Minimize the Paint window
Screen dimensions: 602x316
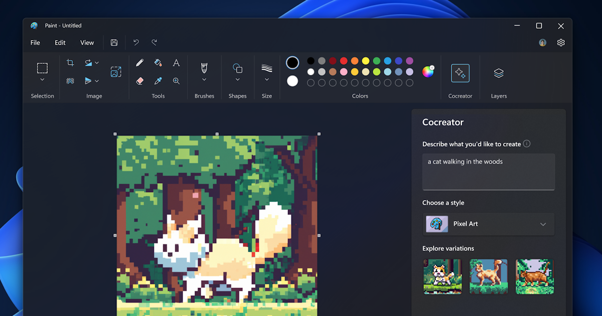pyautogui.click(x=517, y=26)
